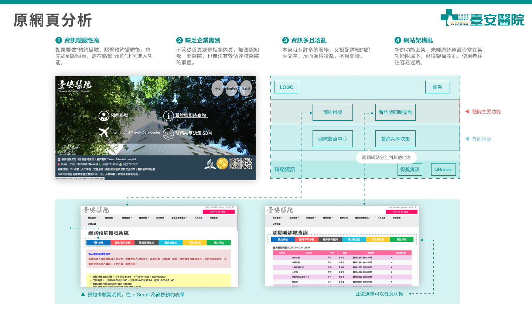Click the handshake icon for 醫病共享決策 SDM
Screen dimensions: 532x313
click(168, 134)
